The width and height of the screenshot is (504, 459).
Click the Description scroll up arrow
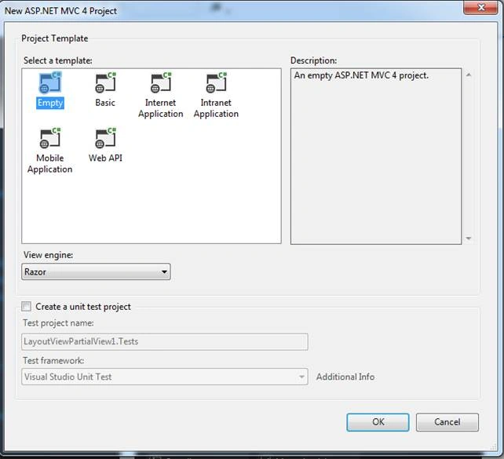[x=469, y=75]
